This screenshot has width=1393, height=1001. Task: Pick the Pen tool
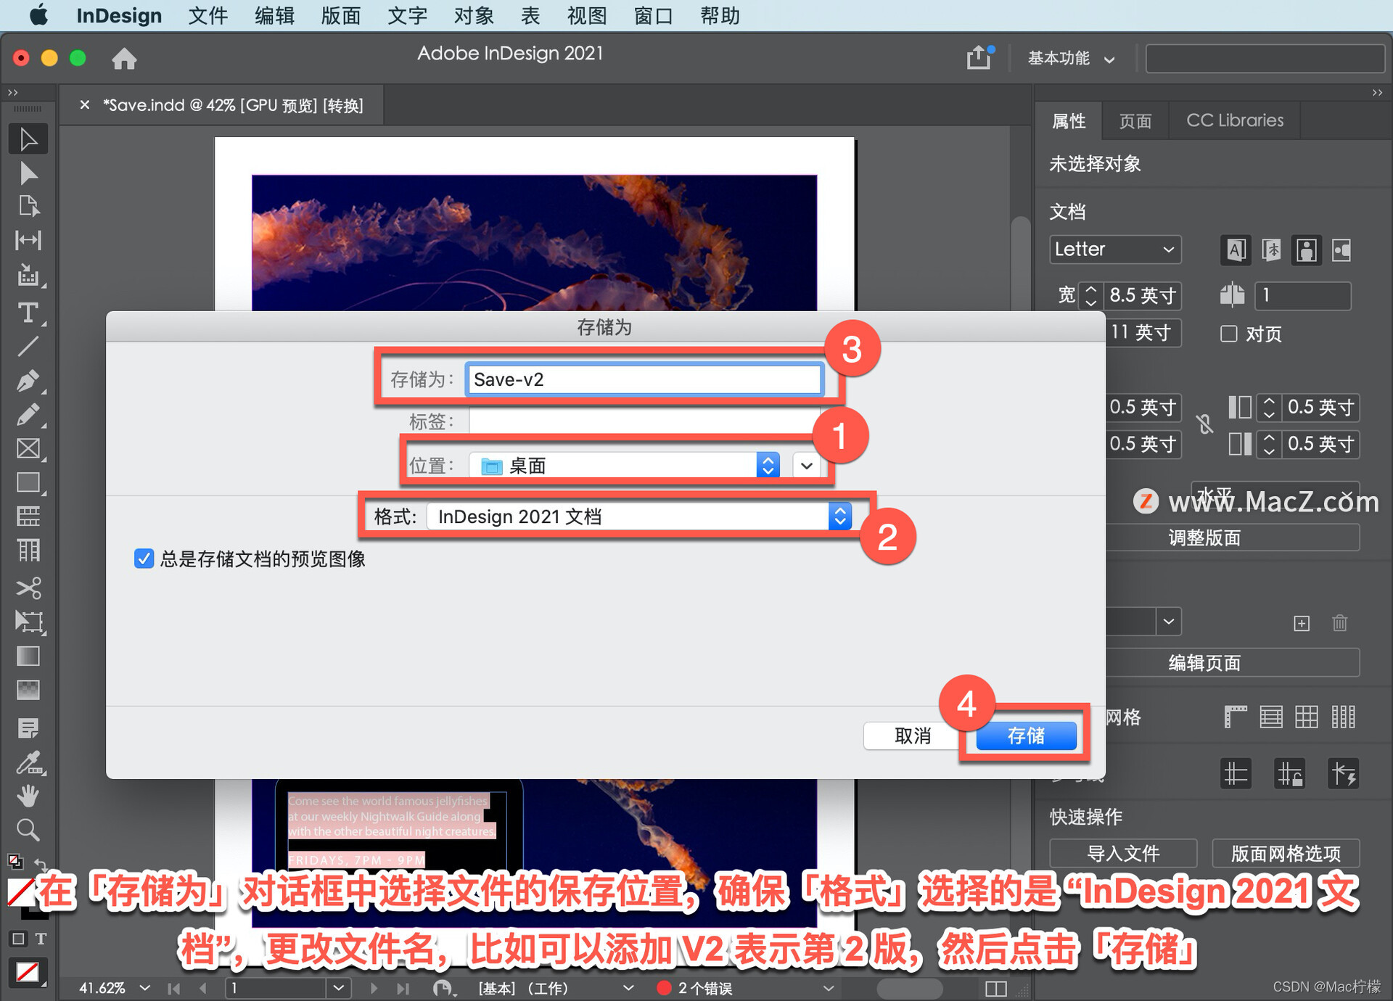click(x=28, y=380)
